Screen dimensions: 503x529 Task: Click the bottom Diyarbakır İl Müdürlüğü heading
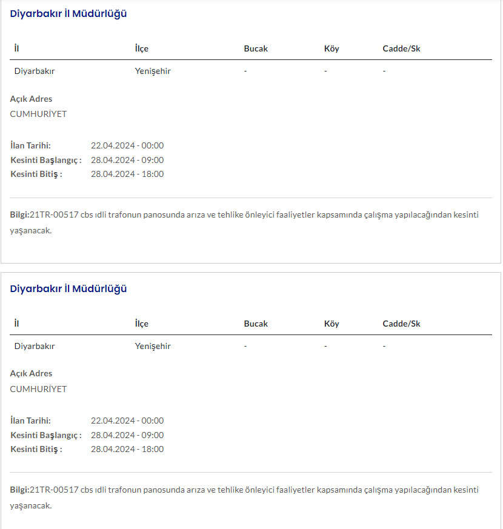click(68, 289)
